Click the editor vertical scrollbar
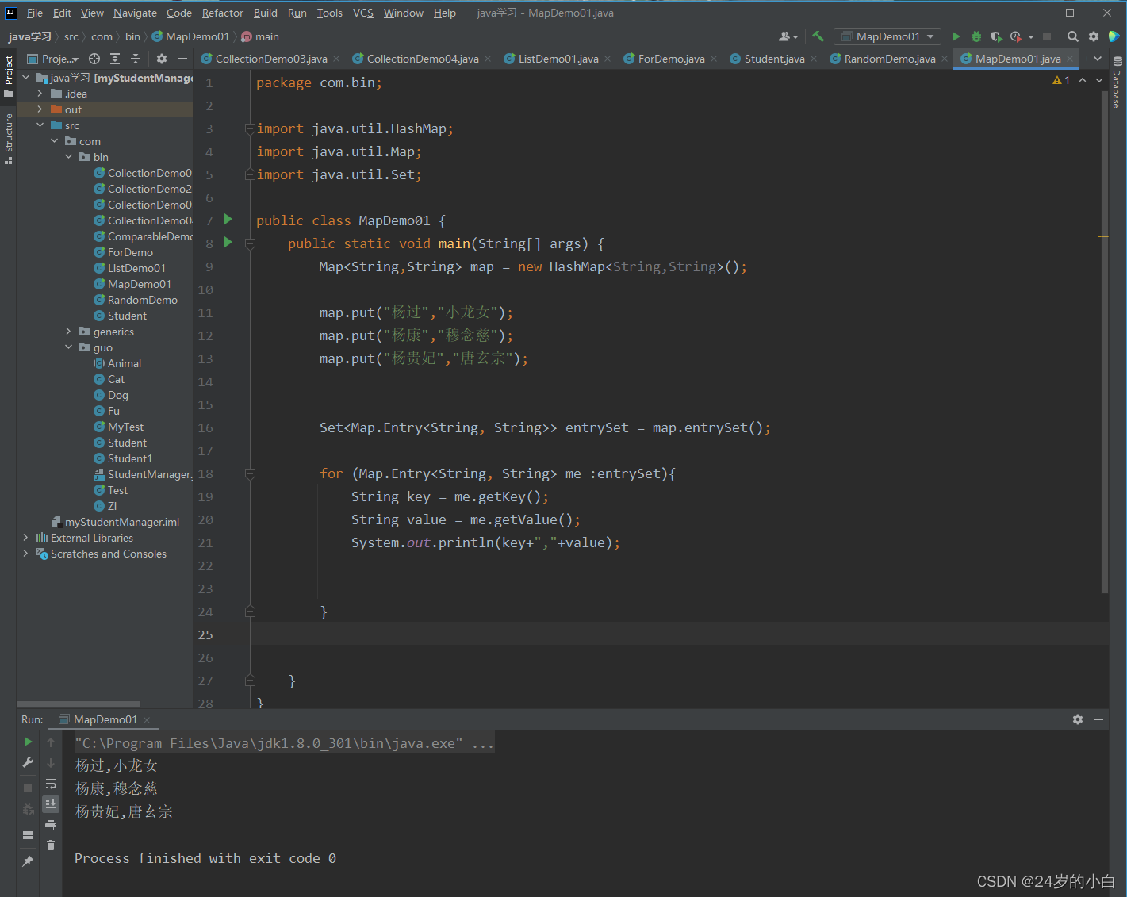Image resolution: width=1127 pixels, height=897 pixels. point(1105,341)
